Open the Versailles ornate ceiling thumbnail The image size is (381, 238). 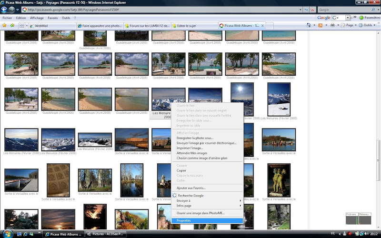pyautogui.click(x=58, y=180)
